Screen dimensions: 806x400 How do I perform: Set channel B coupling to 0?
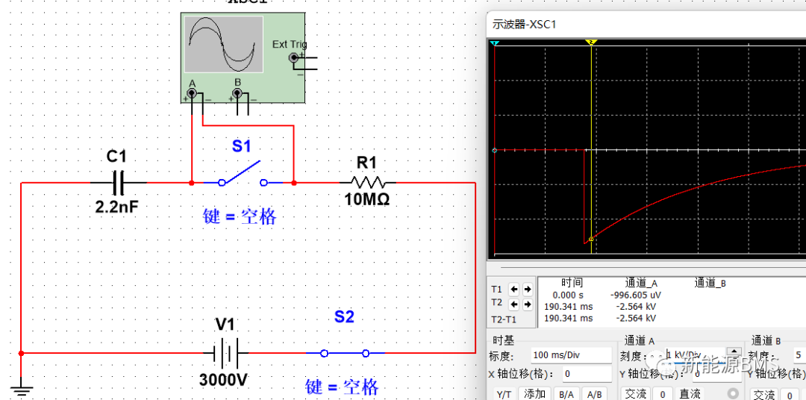click(x=789, y=394)
